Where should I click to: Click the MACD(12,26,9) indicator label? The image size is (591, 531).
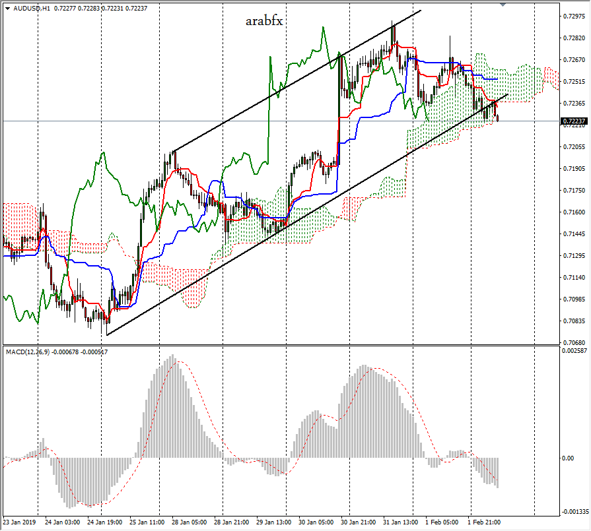pos(28,352)
